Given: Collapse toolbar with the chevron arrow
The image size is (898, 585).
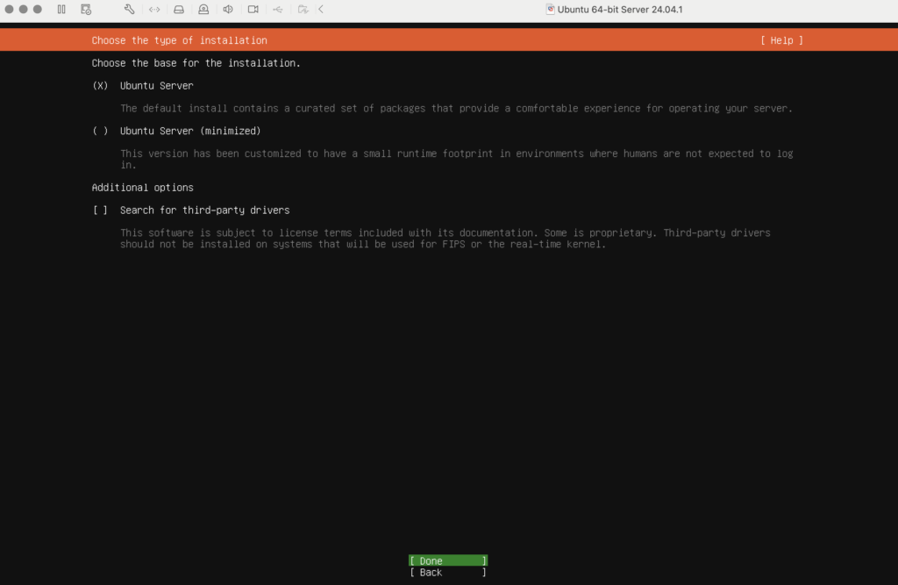Looking at the screenshot, I should click(x=321, y=10).
